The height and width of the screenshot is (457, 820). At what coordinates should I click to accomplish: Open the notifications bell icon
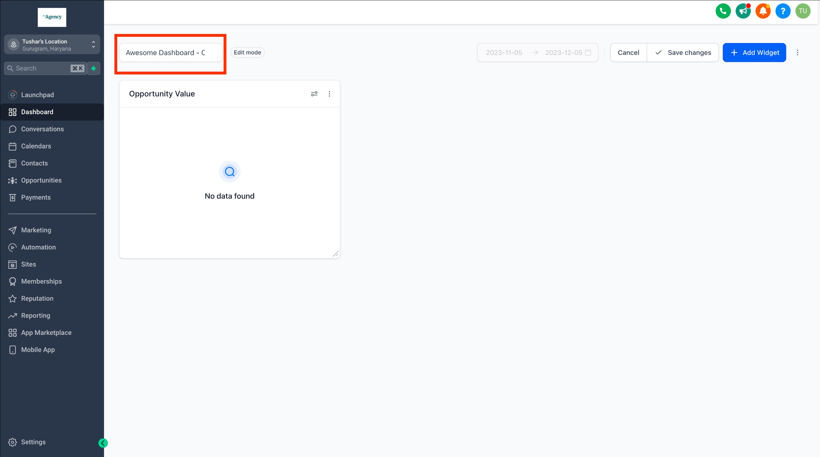(763, 11)
